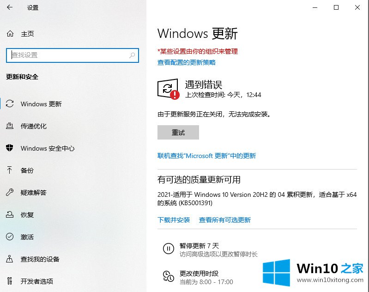369x292 pixels.
Task: Click the Windows 安全中心 shield icon
Action: (10, 148)
